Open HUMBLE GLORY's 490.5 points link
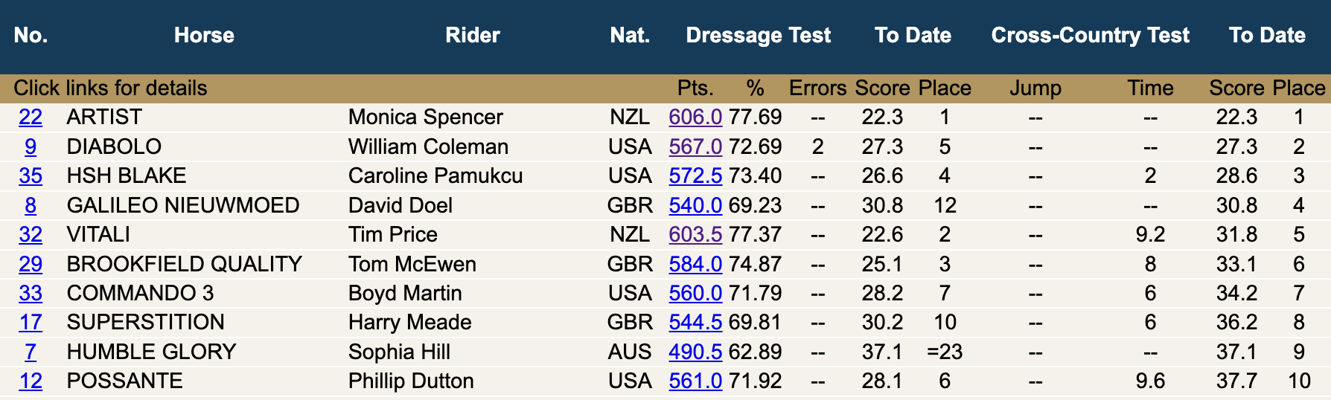The image size is (1331, 400). 695,352
